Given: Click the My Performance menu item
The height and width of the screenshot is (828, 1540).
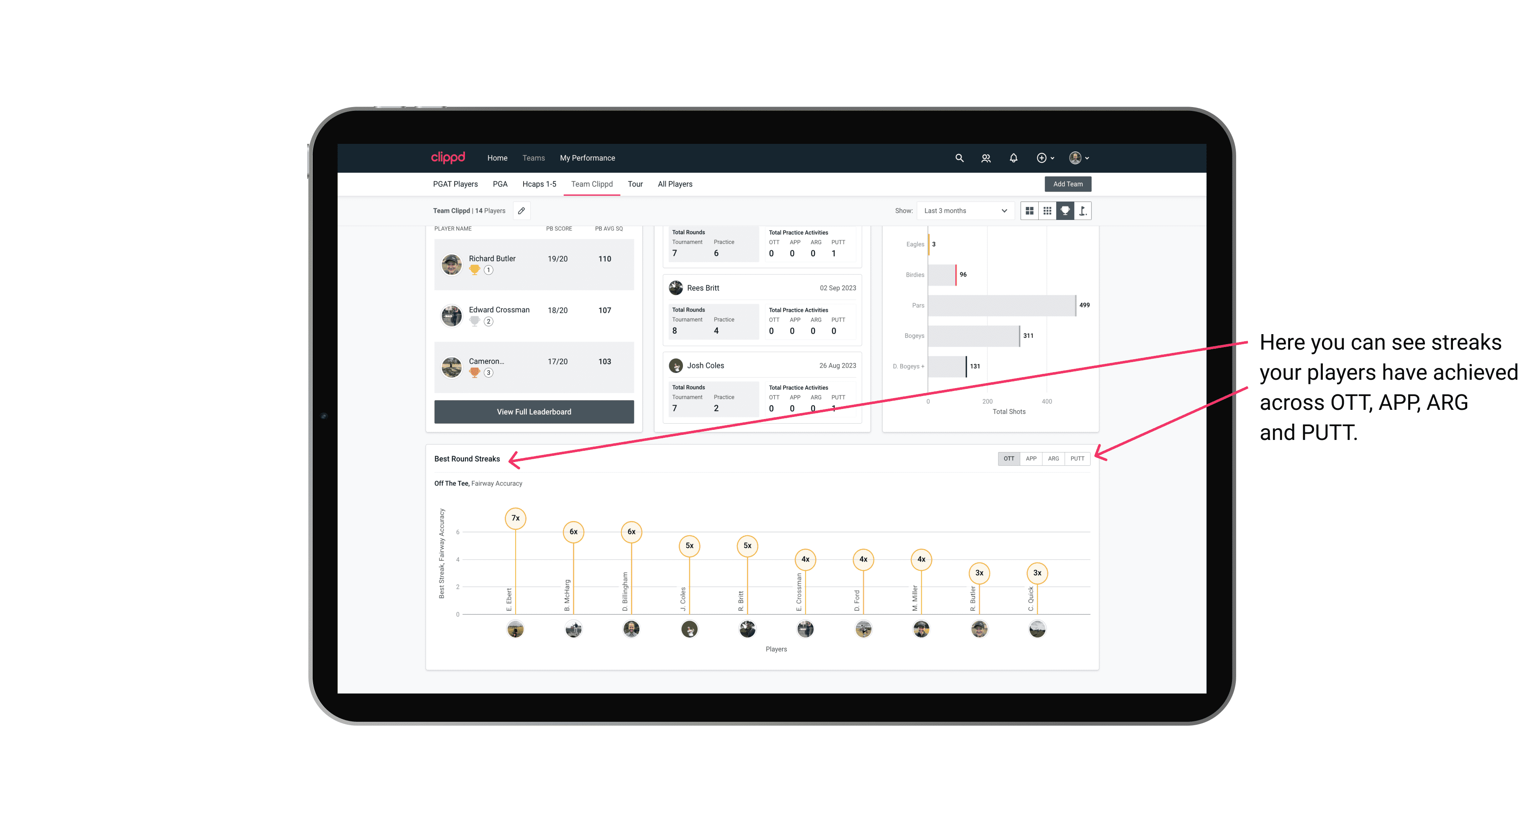Looking at the screenshot, I should [x=588, y=158].
